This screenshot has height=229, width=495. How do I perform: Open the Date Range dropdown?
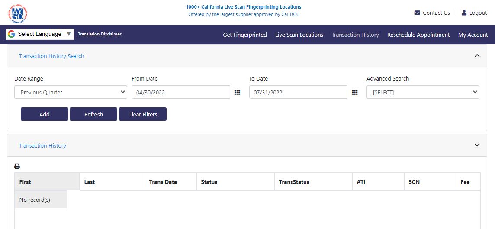click(71, 92)
